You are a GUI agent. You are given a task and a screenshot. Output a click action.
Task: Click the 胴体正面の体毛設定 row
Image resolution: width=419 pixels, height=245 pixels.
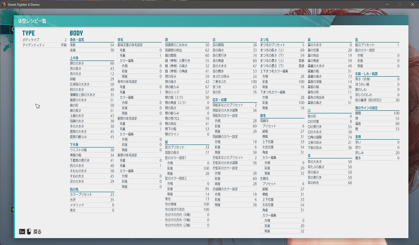click(140, 45)
